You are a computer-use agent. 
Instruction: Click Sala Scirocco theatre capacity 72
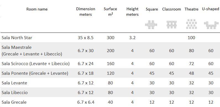191,64
